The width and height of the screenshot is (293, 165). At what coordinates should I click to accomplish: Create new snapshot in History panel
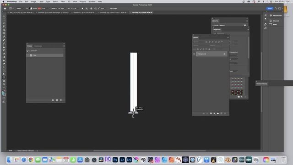[57, 100]
